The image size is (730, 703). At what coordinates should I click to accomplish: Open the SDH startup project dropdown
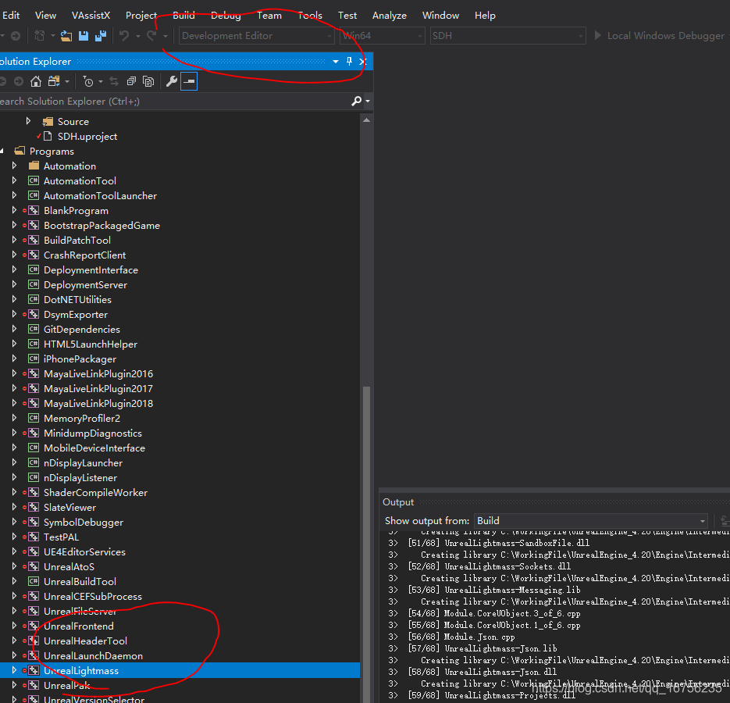(x=507, y=36)
